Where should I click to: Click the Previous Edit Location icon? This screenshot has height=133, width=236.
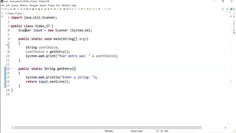[91, 9]
